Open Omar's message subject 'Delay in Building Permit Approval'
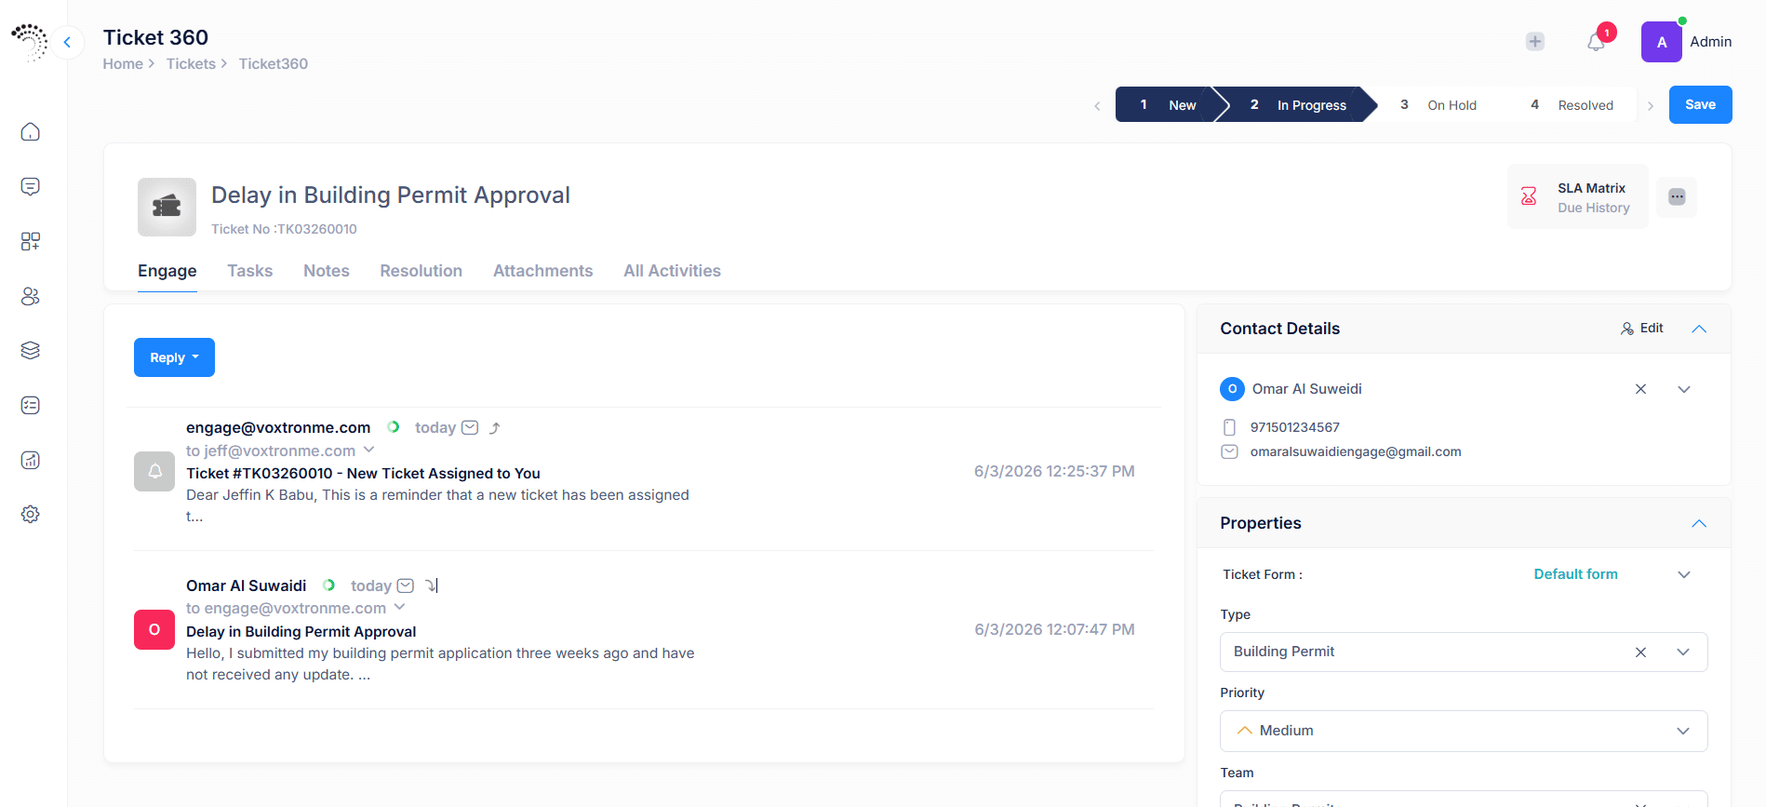Screen dimensions: 1766x807 [301, 631]
